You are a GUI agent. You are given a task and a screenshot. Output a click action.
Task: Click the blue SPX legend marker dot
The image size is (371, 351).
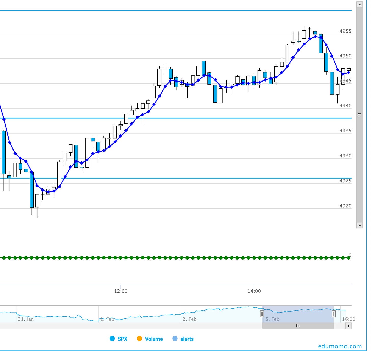click(x=112, y=339)
